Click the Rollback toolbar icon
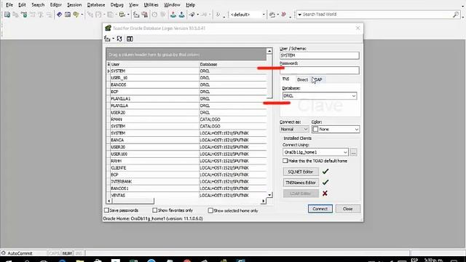Viewport: 466px width, 262px height. (181, 15)
